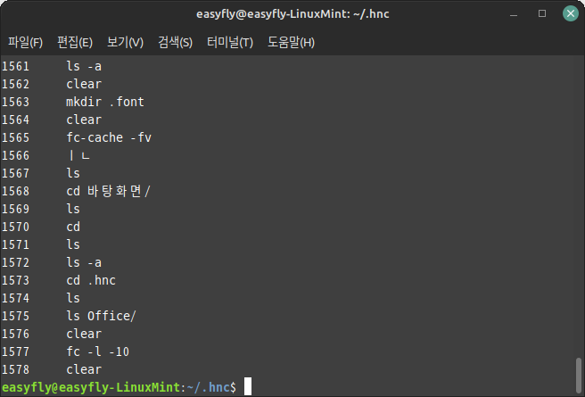
Task: Click the terminal vertical scrollbar thumb
Action: pos(578,375)
